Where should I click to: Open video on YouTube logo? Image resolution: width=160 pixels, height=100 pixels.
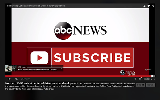click(146, 79)
